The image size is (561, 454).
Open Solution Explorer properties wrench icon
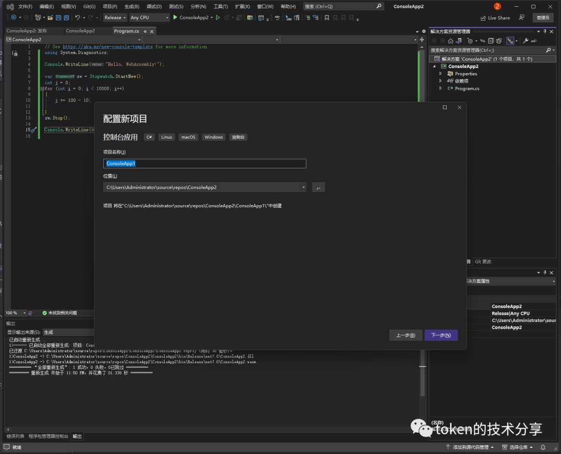(526, 41)
